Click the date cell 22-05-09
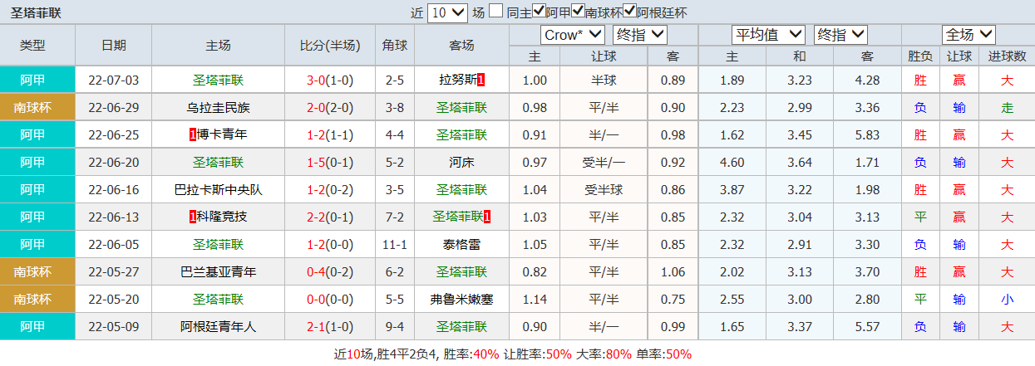The height and width of the screenshot is (366, 1035). tap(114, 327)
